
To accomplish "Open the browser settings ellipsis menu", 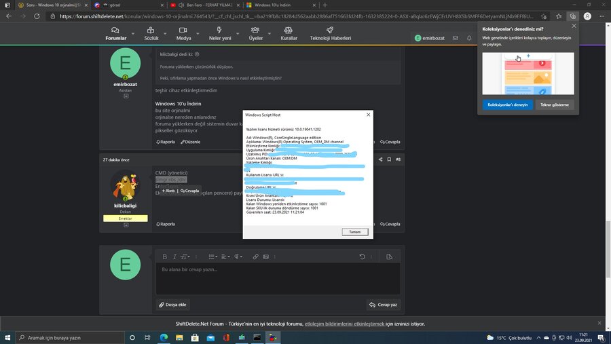I will coord(602,16).
